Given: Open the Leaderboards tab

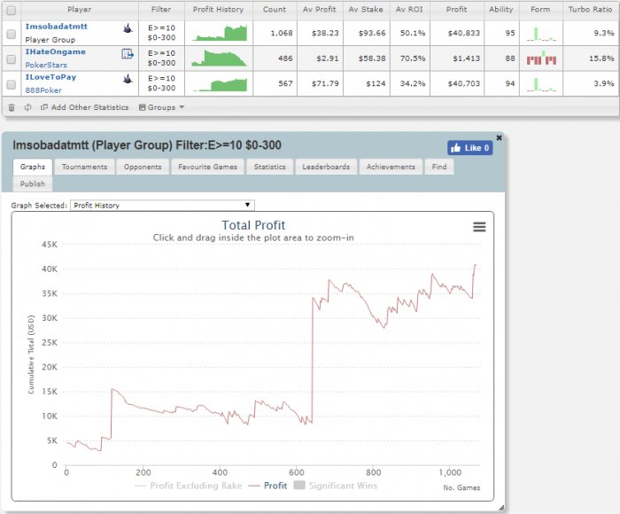Looking at the screenshot, I should (x=326, y=167).
